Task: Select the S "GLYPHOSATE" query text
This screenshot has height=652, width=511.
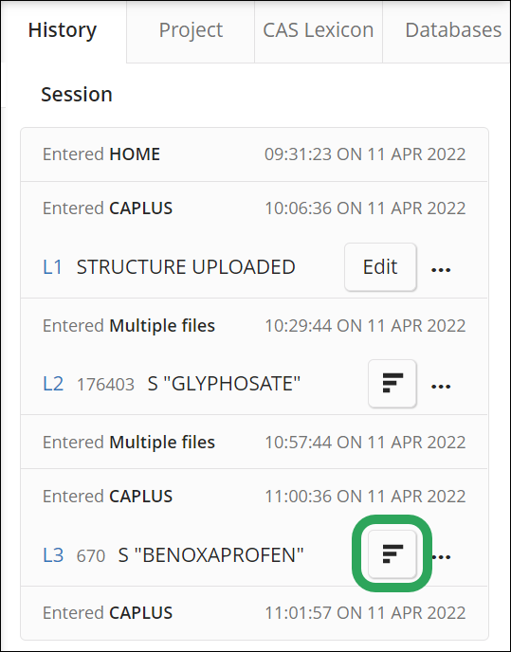Action: [224, 384]
